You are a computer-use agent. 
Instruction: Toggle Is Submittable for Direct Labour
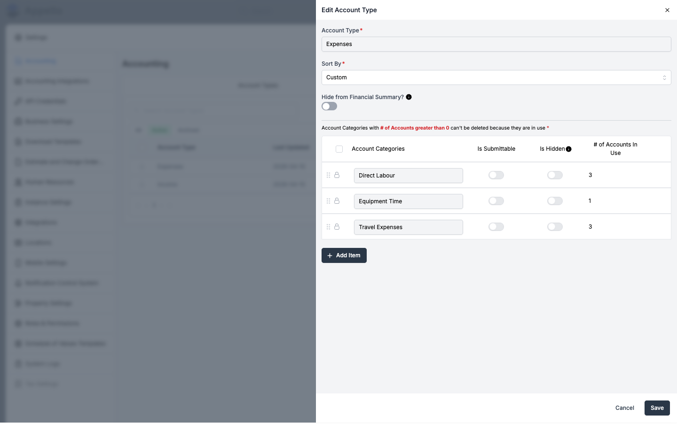[x=496, y=175]
